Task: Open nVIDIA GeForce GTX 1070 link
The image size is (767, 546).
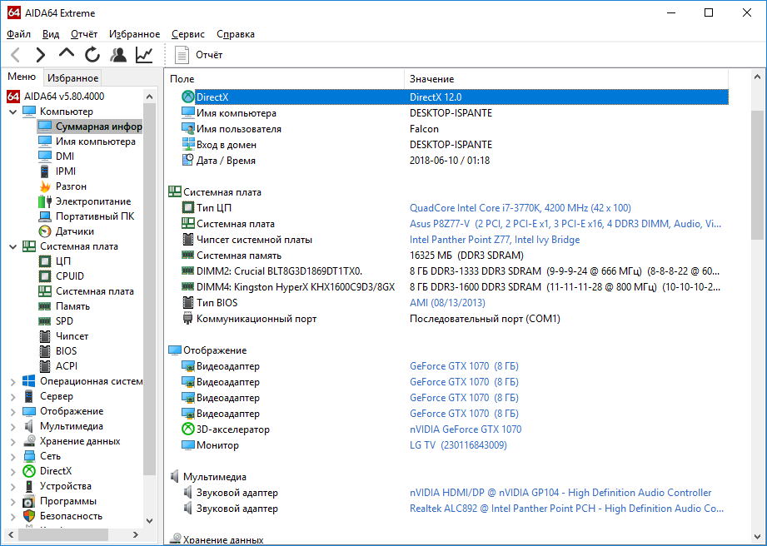Action: [x=466, y=429]
